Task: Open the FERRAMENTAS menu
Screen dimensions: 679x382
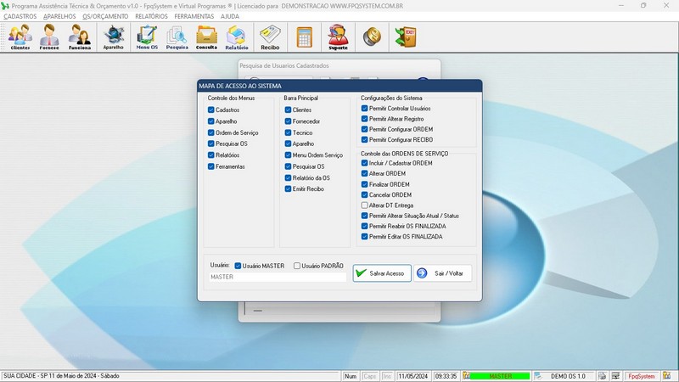Action: (194, 16)
